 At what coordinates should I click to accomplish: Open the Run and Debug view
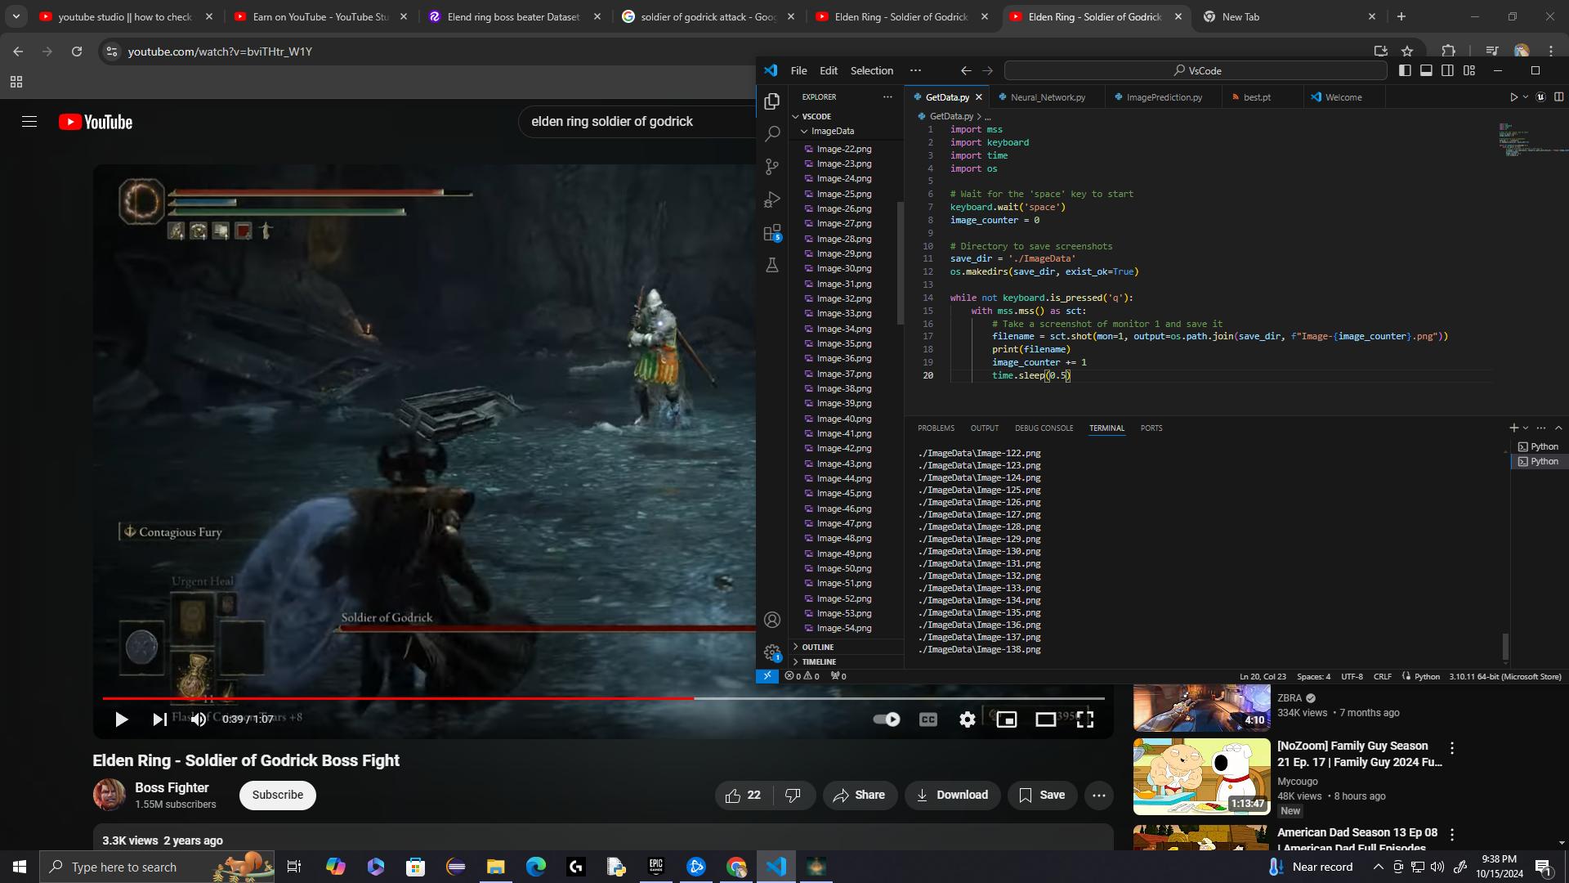click(x=772, y=199)
